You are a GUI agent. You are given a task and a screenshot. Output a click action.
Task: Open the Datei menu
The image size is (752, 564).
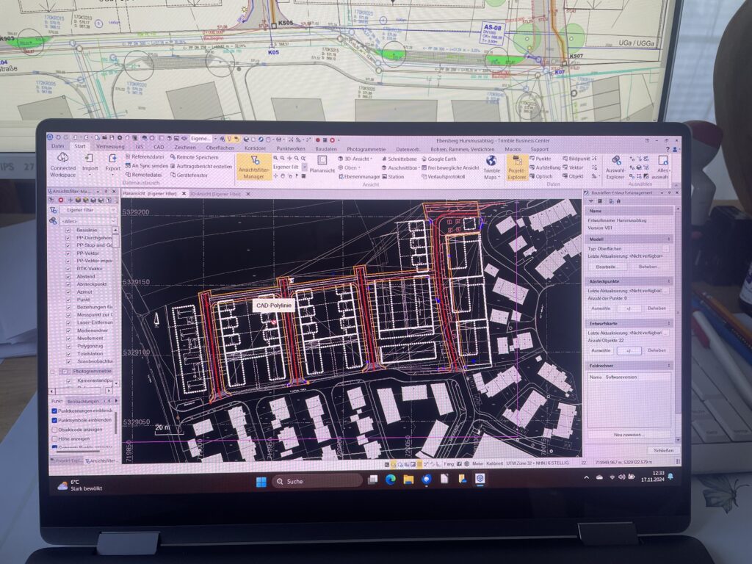57,146
